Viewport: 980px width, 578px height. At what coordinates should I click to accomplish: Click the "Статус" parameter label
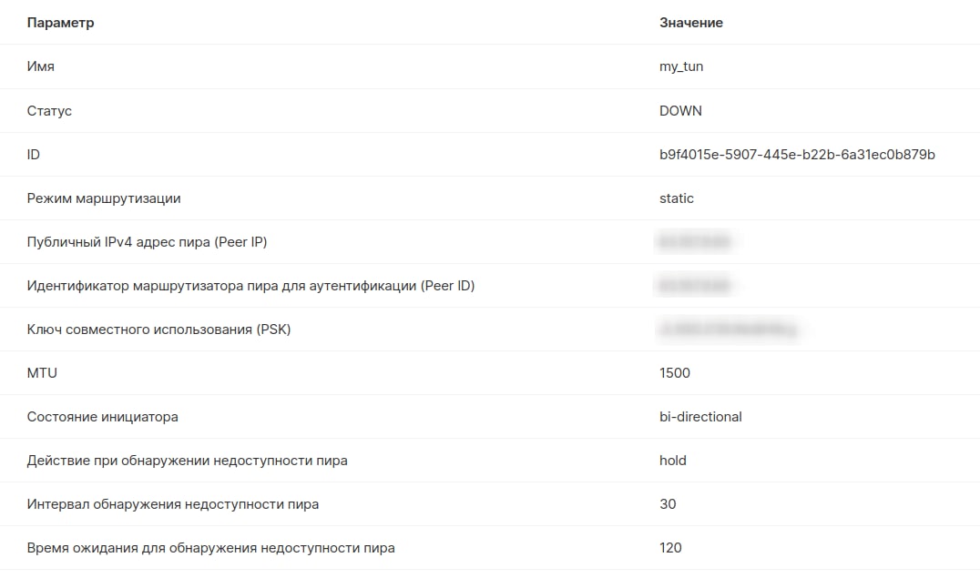coord(49,111)
